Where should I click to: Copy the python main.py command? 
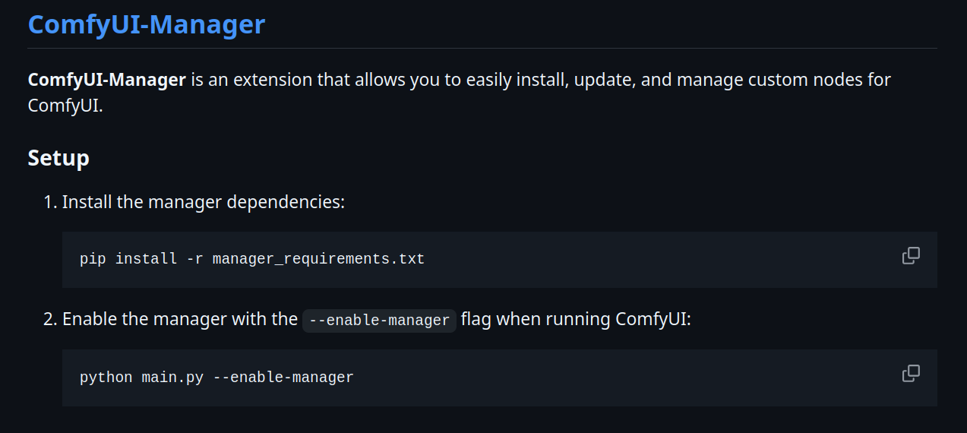tap(911, 374)
